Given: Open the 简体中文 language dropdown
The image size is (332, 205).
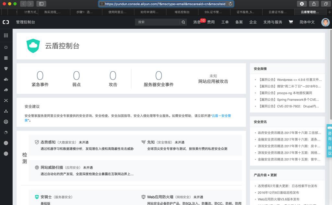Looking at the screenshot, I should (307, 22).
